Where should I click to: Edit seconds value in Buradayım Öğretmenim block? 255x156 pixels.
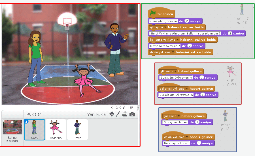(203, 95)
